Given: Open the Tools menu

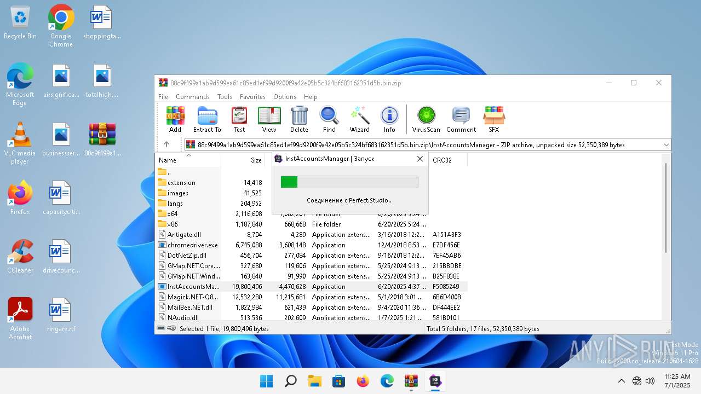Looking at the screenshot, I should click(x=225, y=96).
